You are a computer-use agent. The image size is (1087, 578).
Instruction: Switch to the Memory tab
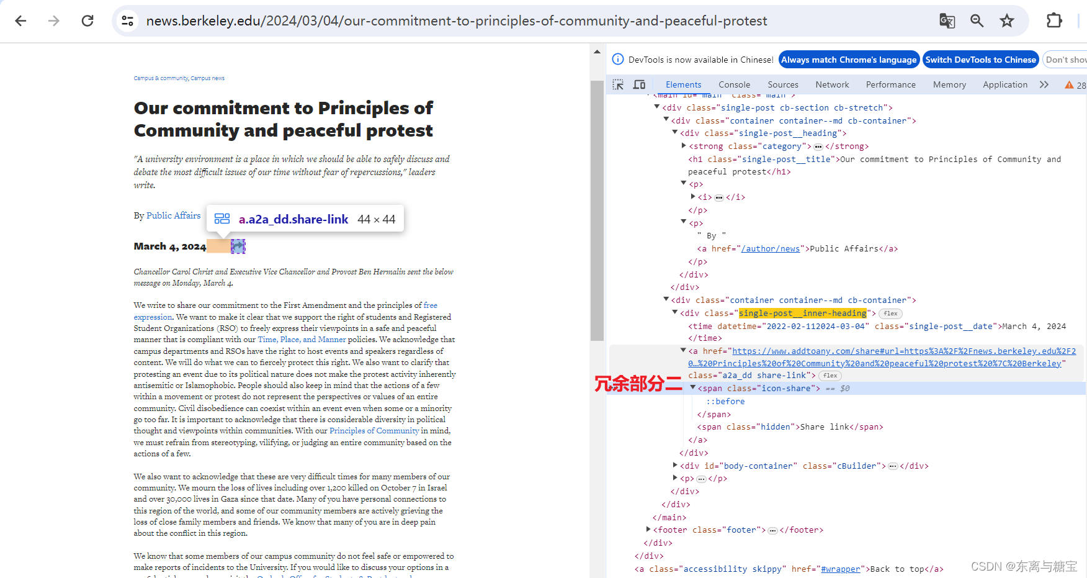click(x=949, y=84)
